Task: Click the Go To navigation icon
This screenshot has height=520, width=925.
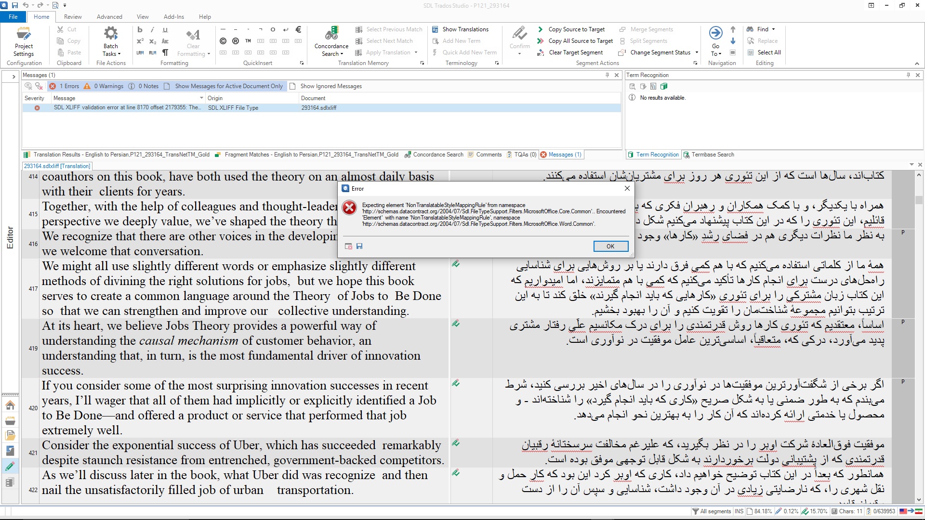Action: point(715,34)
